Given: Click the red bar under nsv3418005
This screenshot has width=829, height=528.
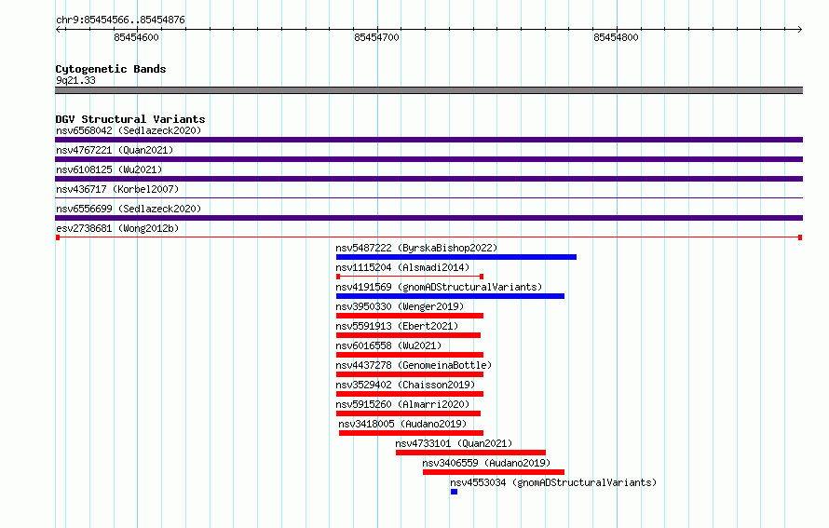Looking at the screenshot, I should coord(412,433).
